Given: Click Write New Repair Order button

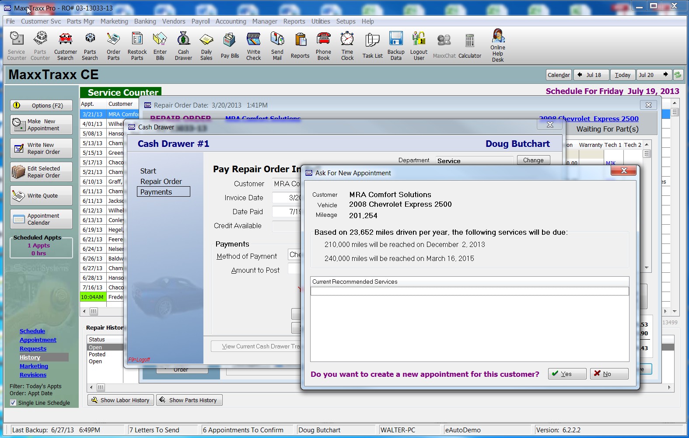Looking at the screenshot, I should click(x=42, y=148).
